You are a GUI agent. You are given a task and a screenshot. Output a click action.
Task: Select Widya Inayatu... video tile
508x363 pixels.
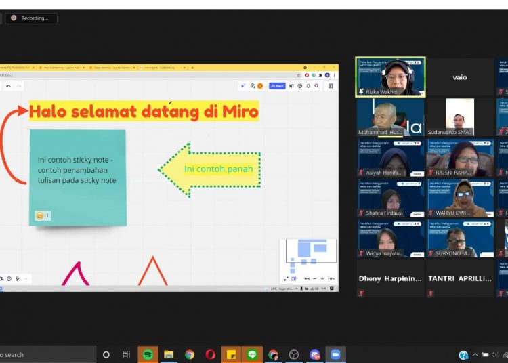click(390, 238)
